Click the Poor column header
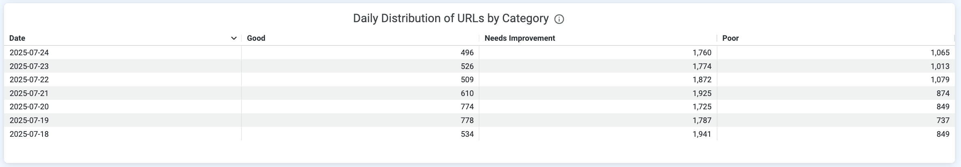 point(730,38)
